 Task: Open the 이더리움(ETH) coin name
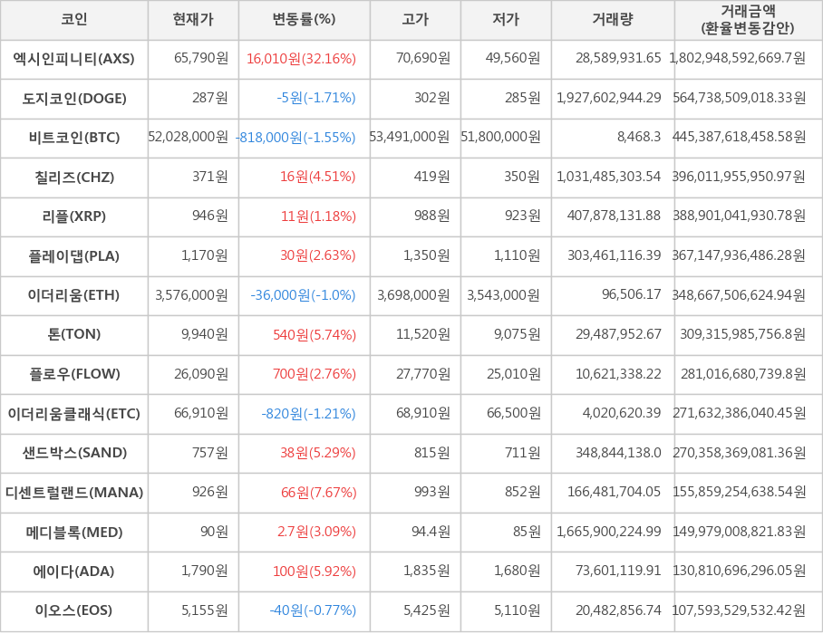point(74,295)
